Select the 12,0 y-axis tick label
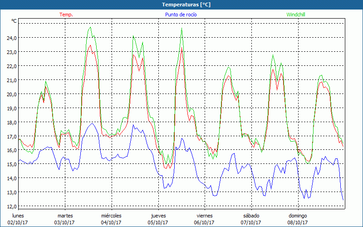 click(10, 207)
